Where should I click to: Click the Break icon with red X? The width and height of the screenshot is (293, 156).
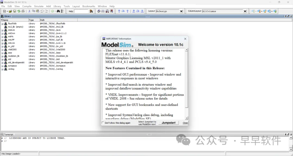click(x=112, y=11)
